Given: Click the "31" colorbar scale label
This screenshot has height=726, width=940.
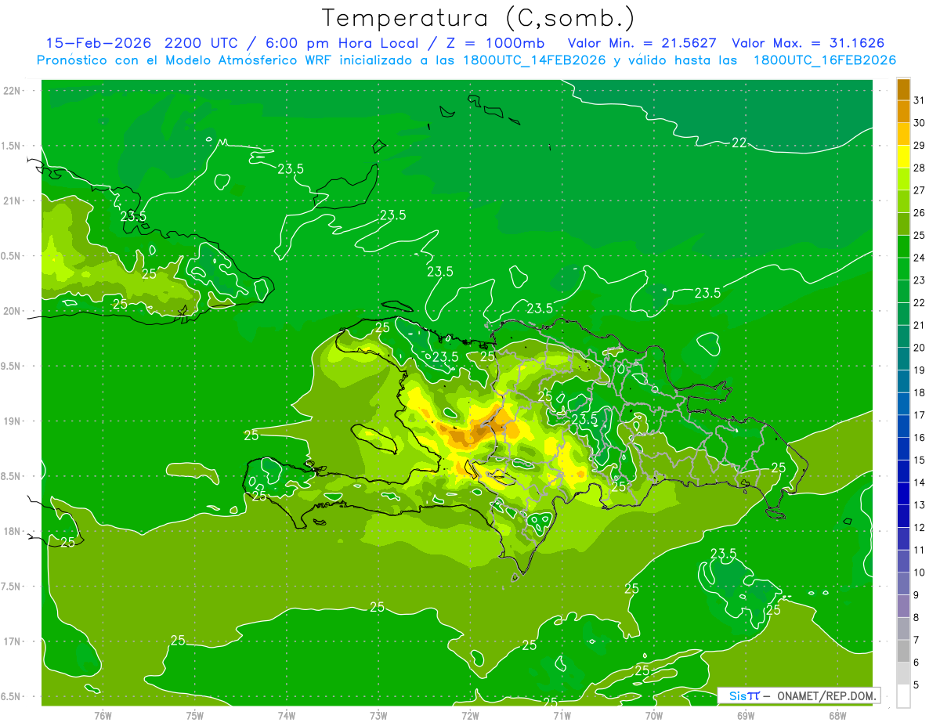Looking at the screenshot, I should 919,100.
